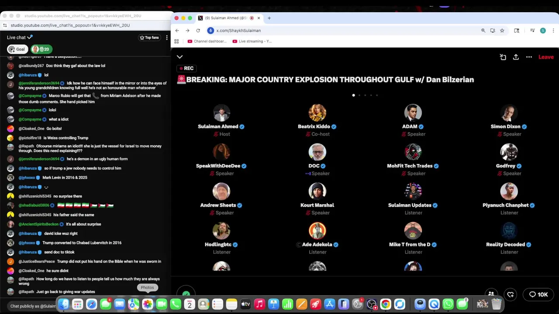Go to the second page dot of participants
559x314 pixels.
click(x=359, y=95)
